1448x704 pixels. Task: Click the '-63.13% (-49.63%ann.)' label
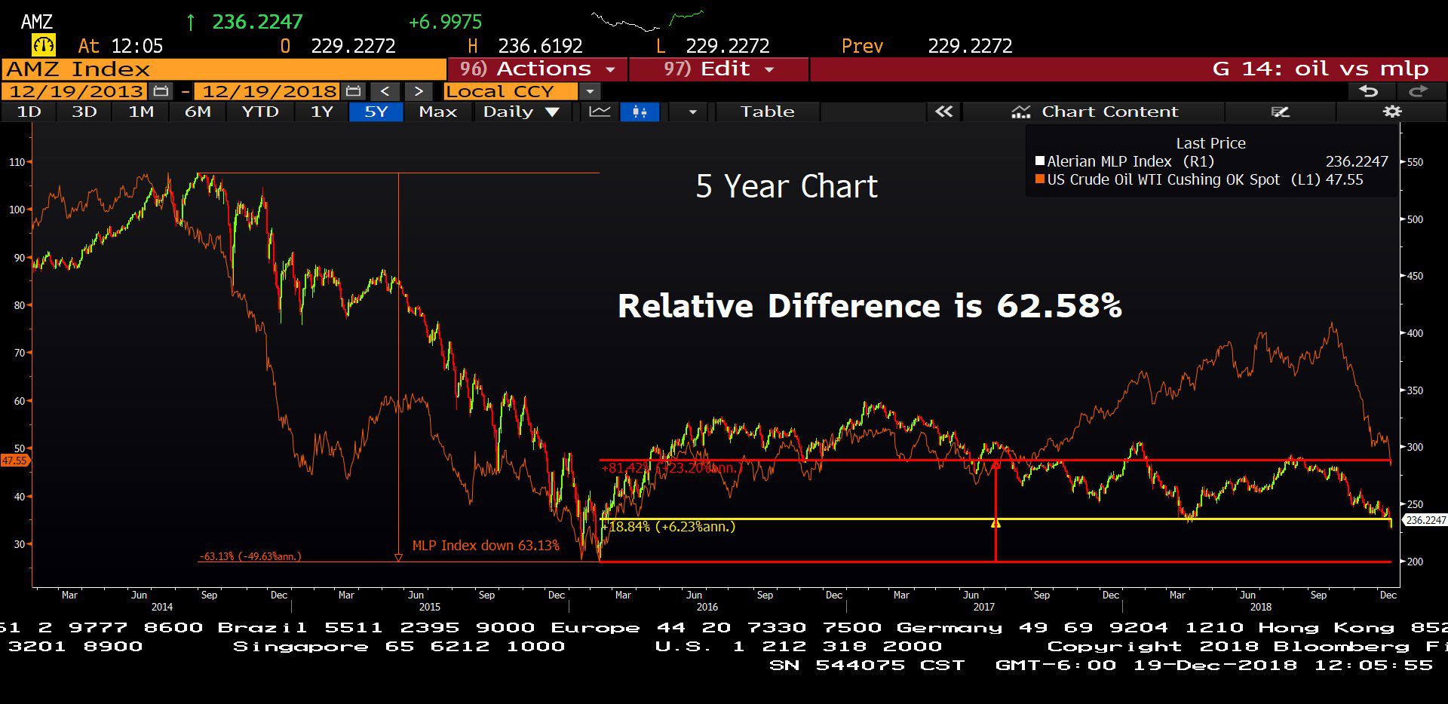[x=250, y=556]
